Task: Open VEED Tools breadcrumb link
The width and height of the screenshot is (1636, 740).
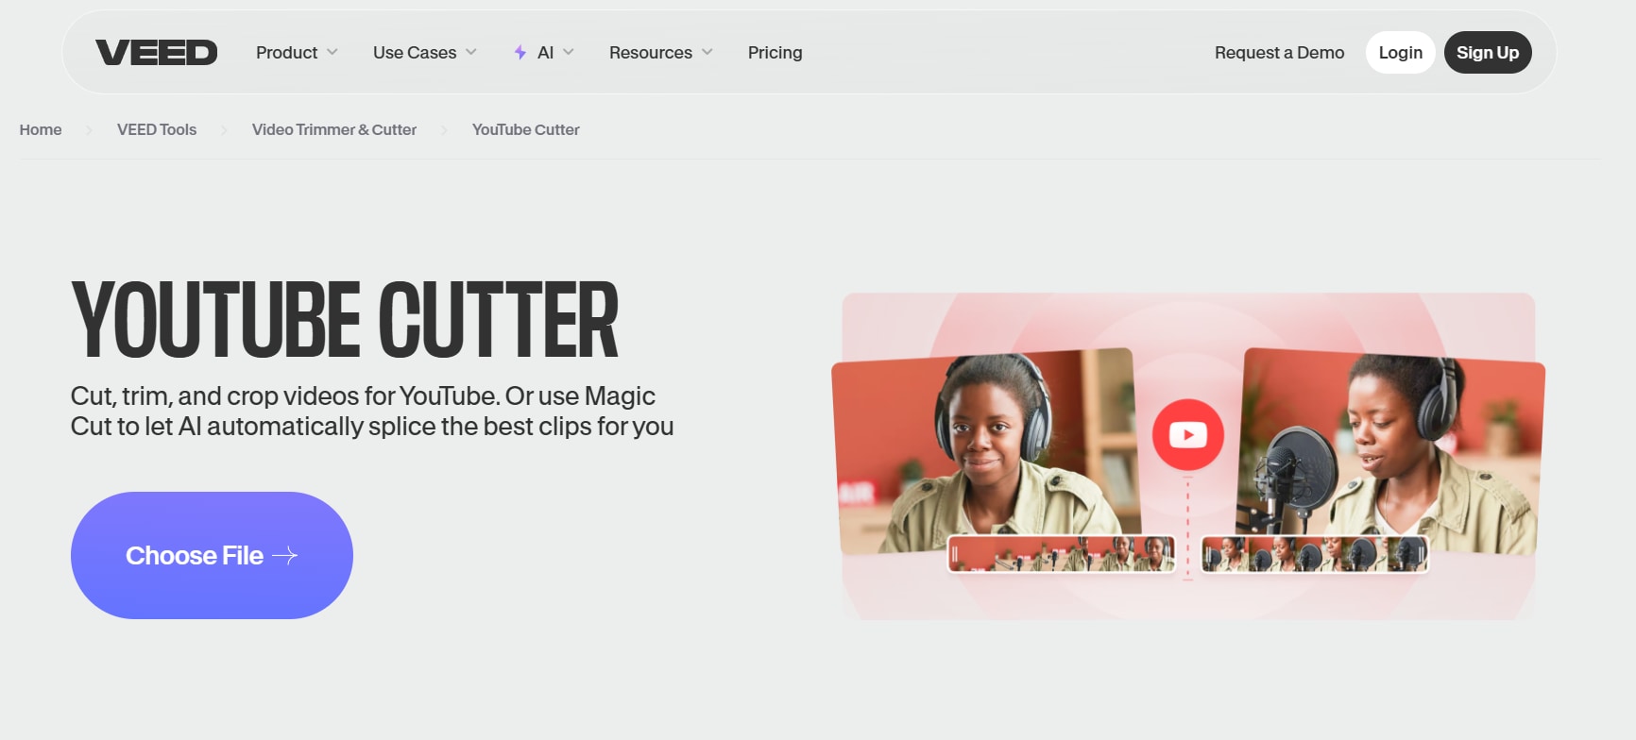Action: point(157,130)
